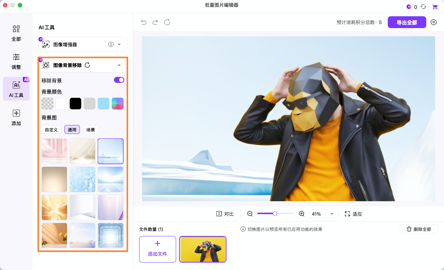444x270 pixels.
Task: Click the 导出全部 export button
Action: (x=407, y=23)
